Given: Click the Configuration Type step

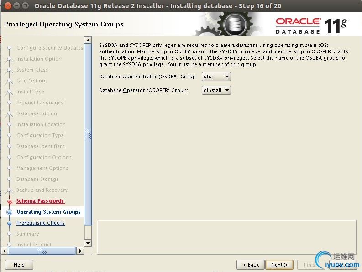Looking at the screenshot, I should [x=40, y=135].
